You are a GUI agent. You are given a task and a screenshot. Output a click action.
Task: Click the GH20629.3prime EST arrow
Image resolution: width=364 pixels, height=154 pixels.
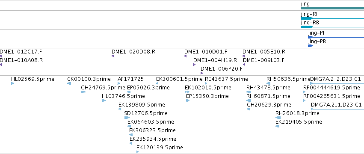click(248, 109)
